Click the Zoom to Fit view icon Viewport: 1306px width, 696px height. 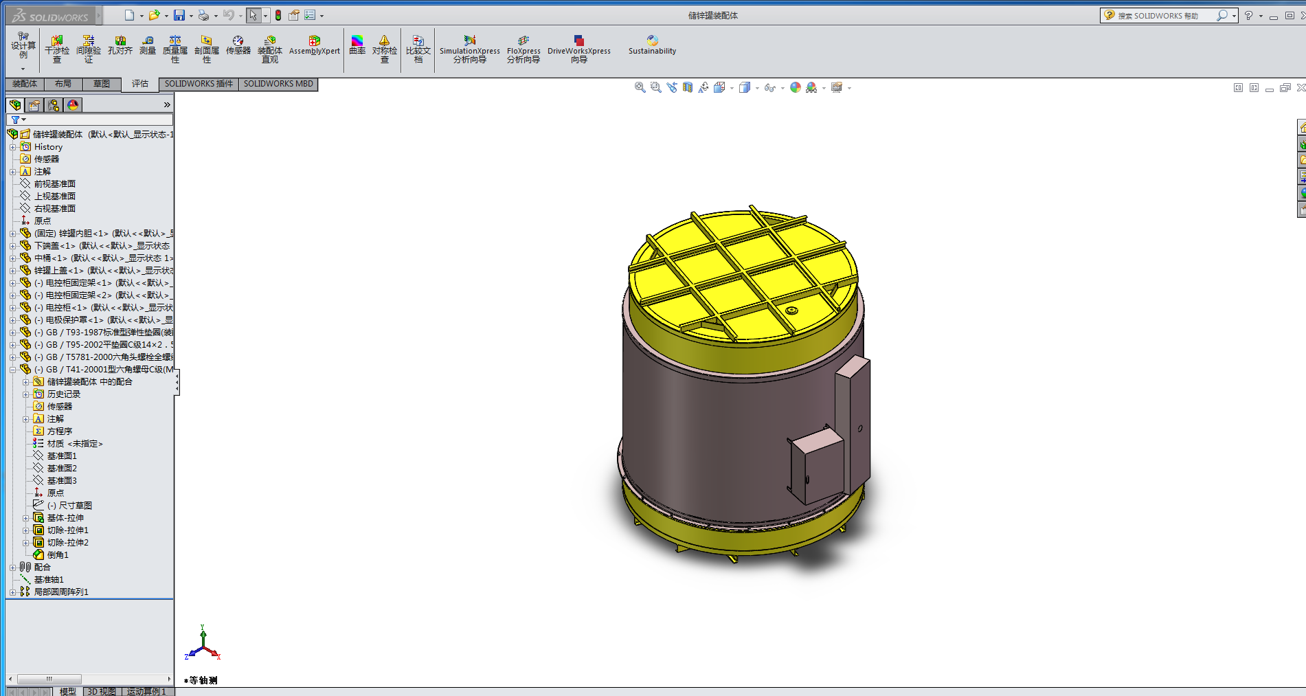640,87
